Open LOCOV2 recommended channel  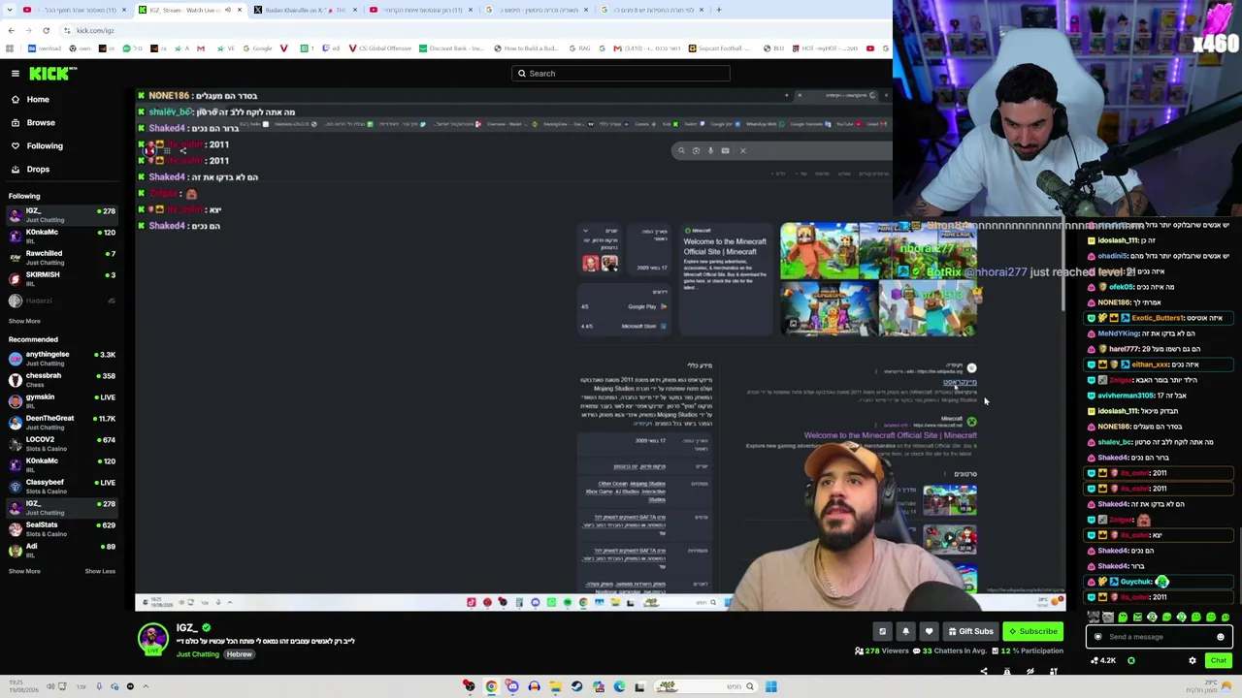coord(62,444)
